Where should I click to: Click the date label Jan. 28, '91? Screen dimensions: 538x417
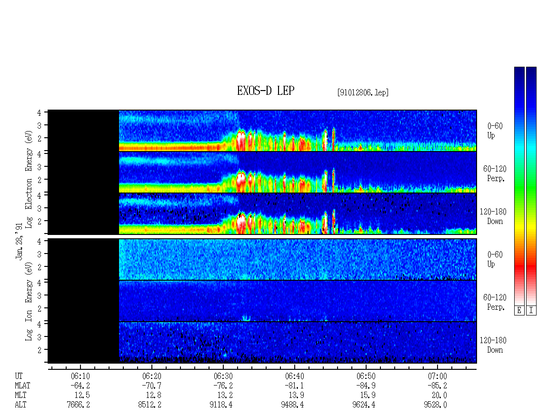click(19, 241)
